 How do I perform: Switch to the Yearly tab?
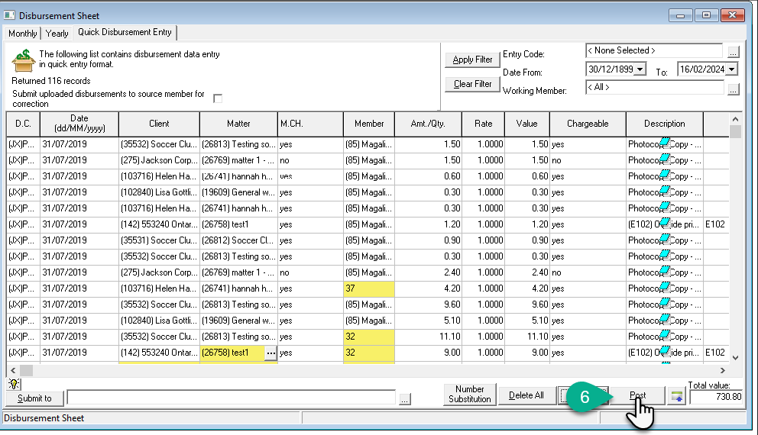pos(57,34)
